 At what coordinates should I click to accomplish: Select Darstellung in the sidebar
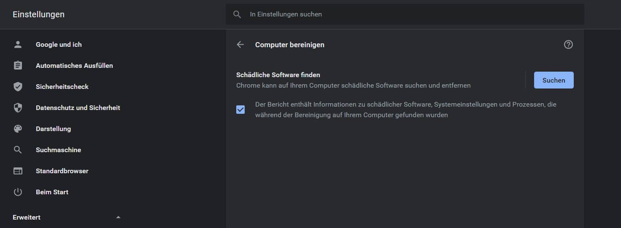[53, 129]
